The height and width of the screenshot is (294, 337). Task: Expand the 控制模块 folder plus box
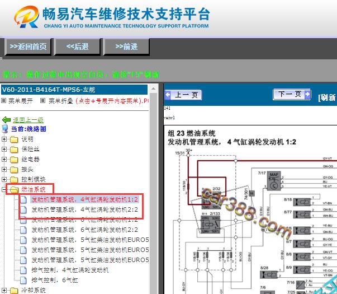(x=4, y=179)
